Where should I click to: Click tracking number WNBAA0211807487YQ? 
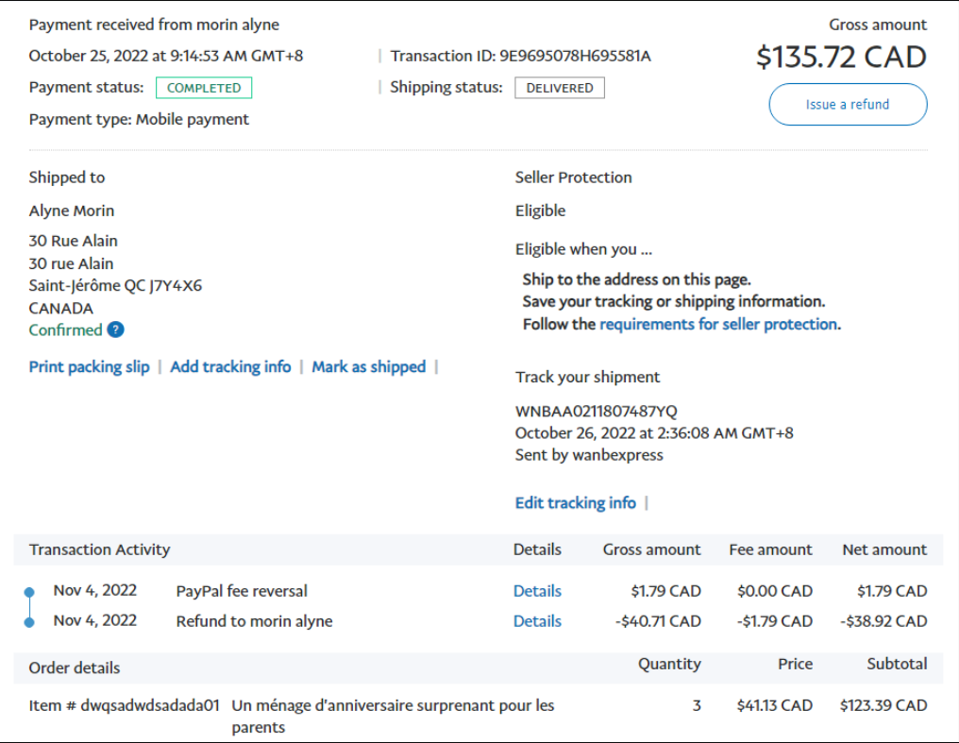tap(596, 412)
